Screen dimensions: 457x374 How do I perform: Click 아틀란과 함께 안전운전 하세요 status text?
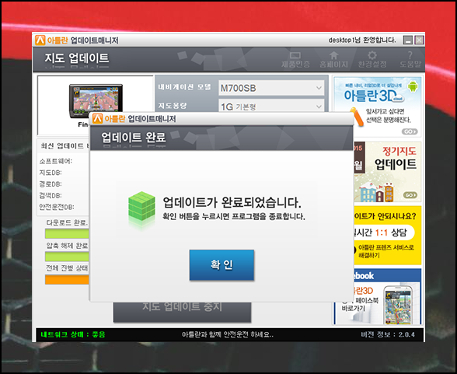(x=228, y=334)
